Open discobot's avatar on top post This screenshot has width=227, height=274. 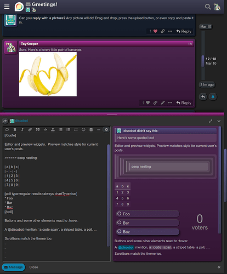pyautogui.click(x=10, y=20)
